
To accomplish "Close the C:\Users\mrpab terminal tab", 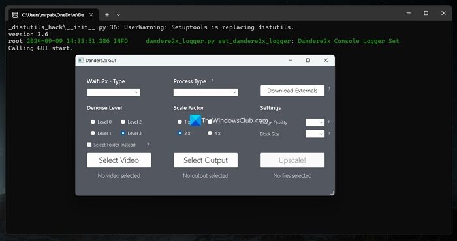I will pyautogui.click(x=91, y=14).
